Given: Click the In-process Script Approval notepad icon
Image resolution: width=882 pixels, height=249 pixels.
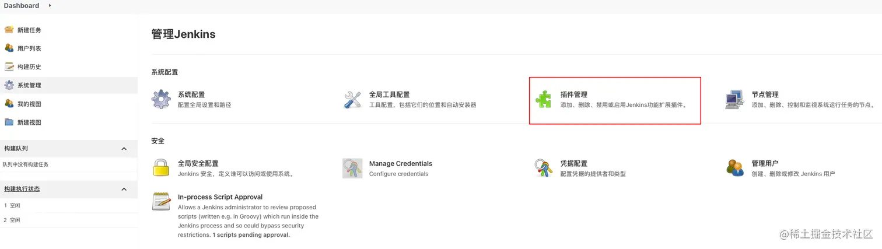Looking at the screenshot, I should coord(161,201).
